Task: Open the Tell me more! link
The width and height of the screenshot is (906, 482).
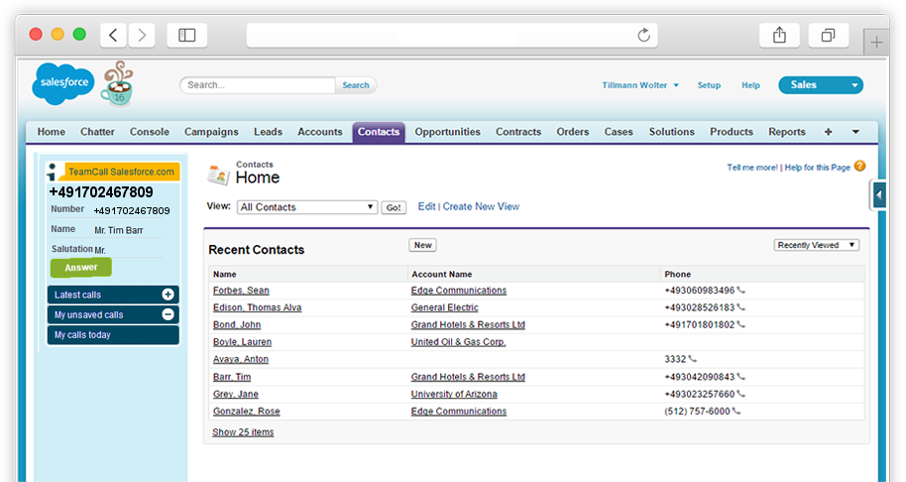Action: tap(752, 167)
